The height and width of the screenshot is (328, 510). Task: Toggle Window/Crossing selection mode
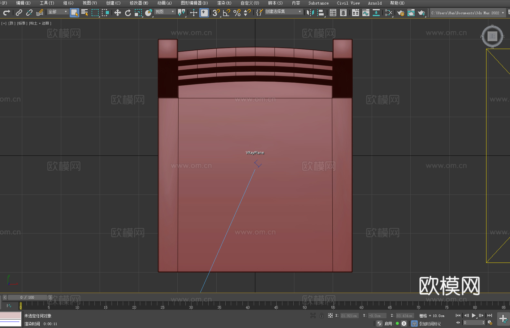click(x=105, y=13)
